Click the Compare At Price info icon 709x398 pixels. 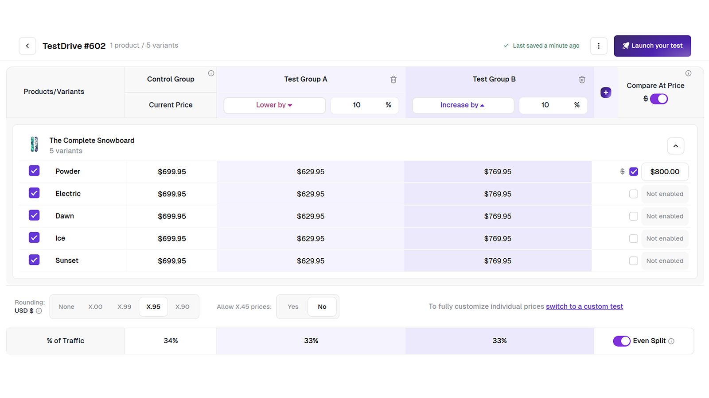688,73
